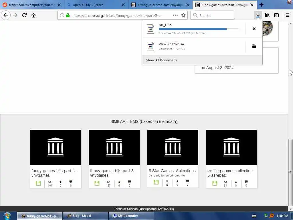Click favorites star on exciting-games-collection-5 card
The height and width of the screenshot is (220, 293).
click(236, 182)
